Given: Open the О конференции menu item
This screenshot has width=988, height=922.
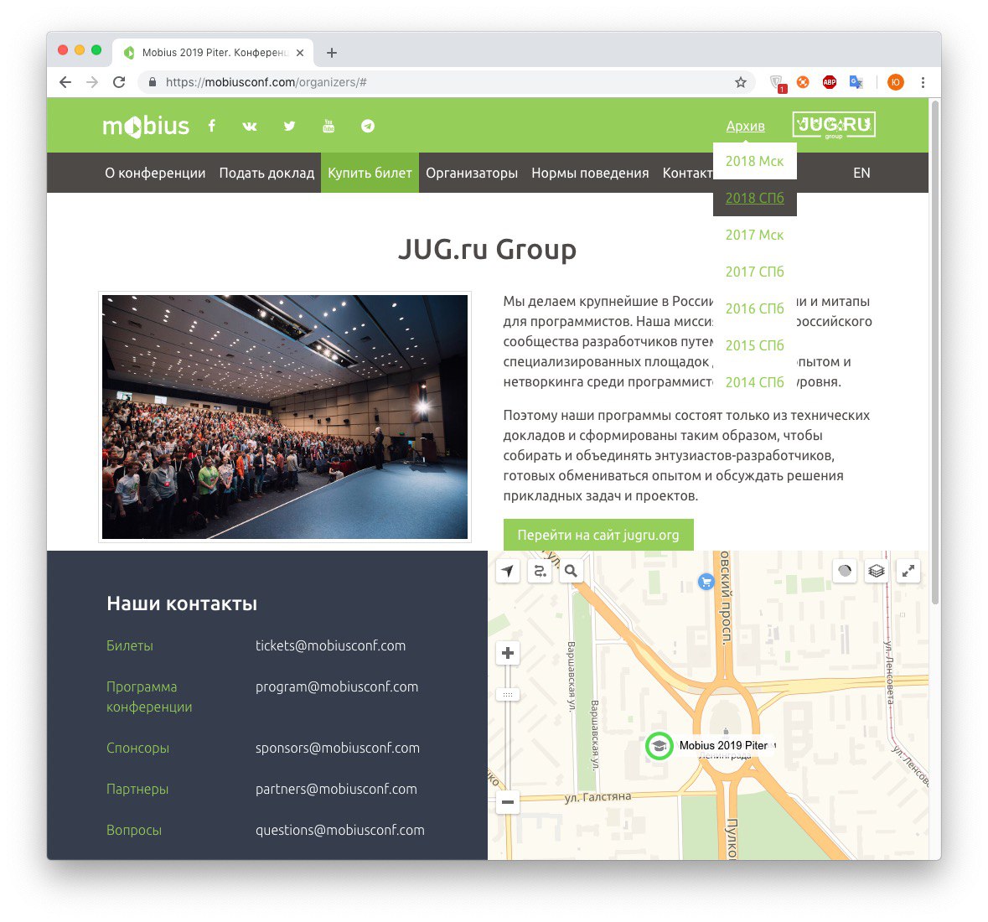Looking at the screenshot, I should (155, 173).
